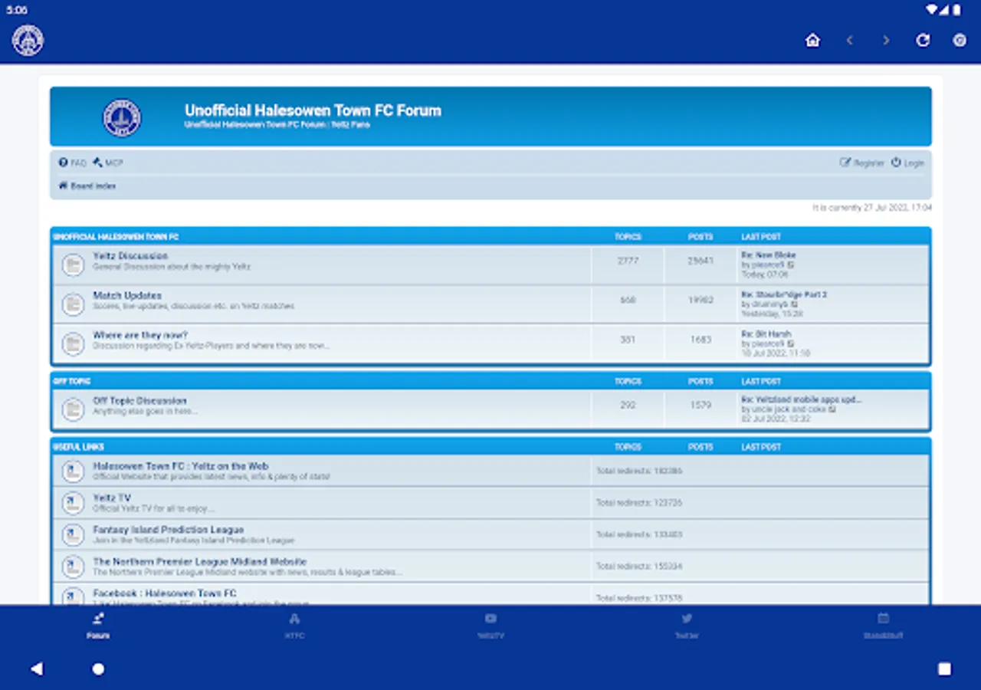
Task: Open the last bottom tab with calendar icon
Action: [x=883, y=626]
